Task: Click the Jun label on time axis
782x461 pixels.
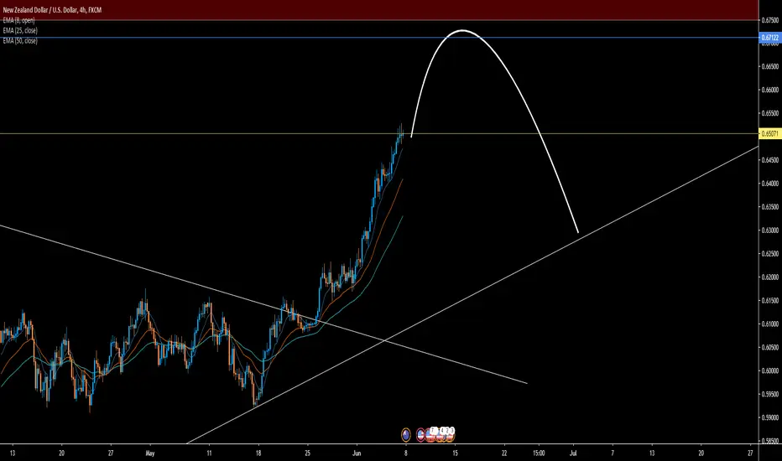Action: 357,453
